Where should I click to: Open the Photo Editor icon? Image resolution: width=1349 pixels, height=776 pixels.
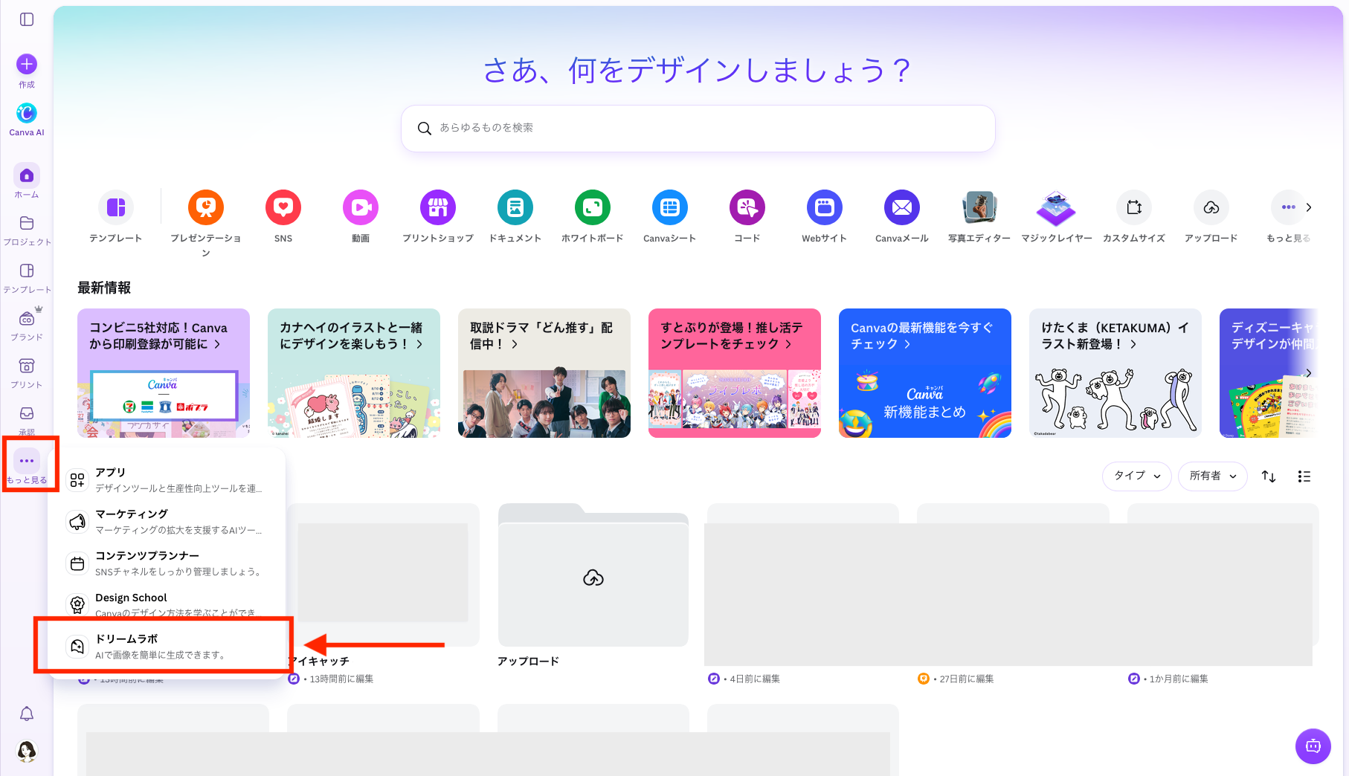point(979,207)
